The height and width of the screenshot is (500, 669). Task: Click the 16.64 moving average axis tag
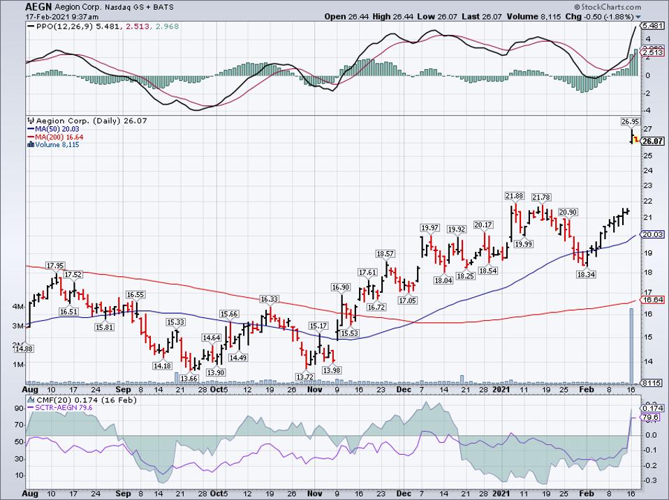click(653, 300)
